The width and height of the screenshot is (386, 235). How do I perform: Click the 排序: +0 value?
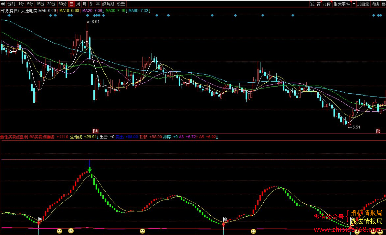170,137
